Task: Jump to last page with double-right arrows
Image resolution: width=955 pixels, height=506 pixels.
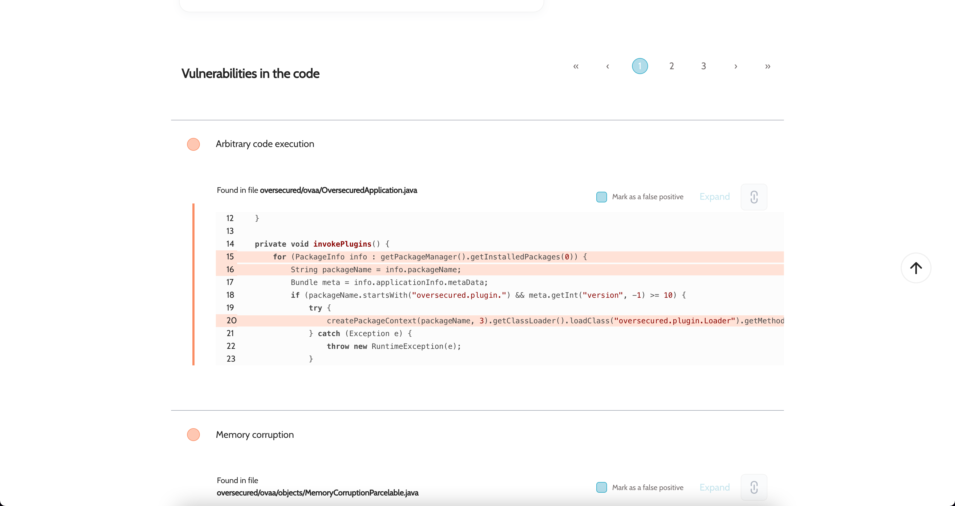Action: pyautogui.click(x=767, y=66)
